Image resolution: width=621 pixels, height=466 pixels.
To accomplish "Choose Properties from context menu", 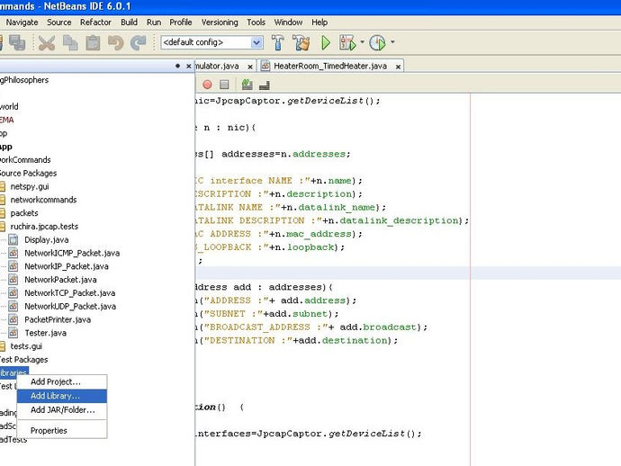I will tap(62, 430).
